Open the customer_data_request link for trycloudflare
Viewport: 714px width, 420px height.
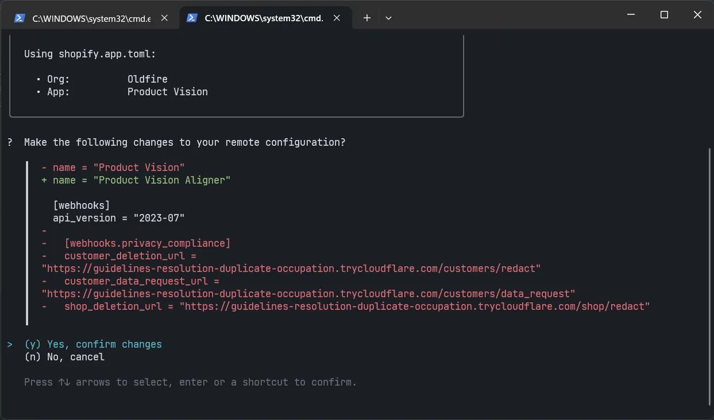307,293
